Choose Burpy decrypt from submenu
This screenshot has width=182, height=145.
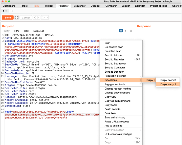click(168, 80)
